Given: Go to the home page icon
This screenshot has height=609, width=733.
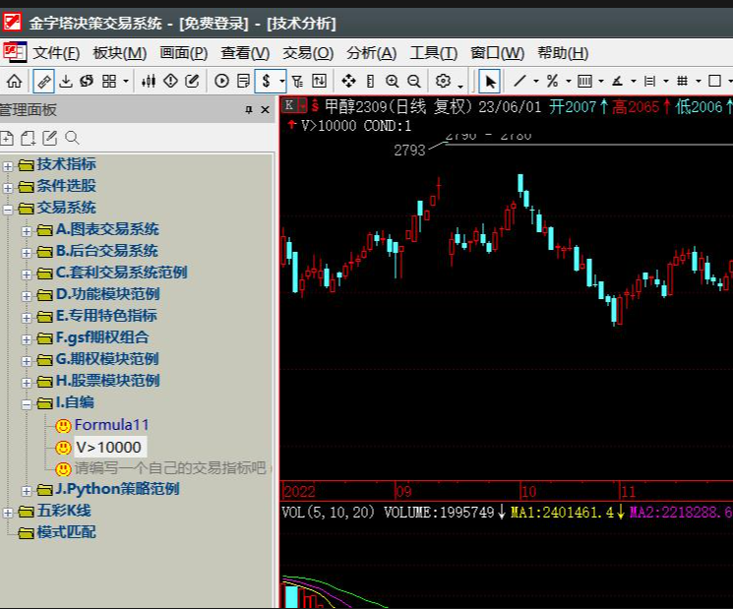Looking at the screenshot, I should pyautogui.click(x=14, y=82).
